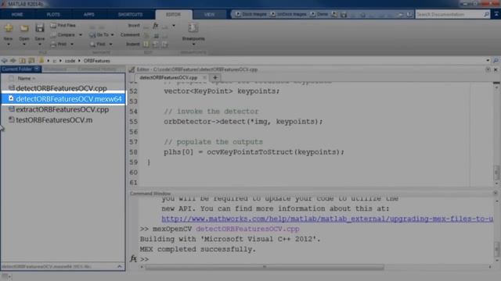Viewport: 501px width, 281px height.
Task: Go up one folder level icon
Action: coord(23,61)
